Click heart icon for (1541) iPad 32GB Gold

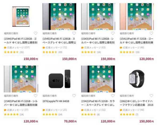[151, 33]
